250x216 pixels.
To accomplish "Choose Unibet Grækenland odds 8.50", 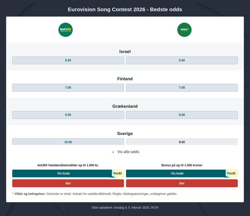I will 182,115.
